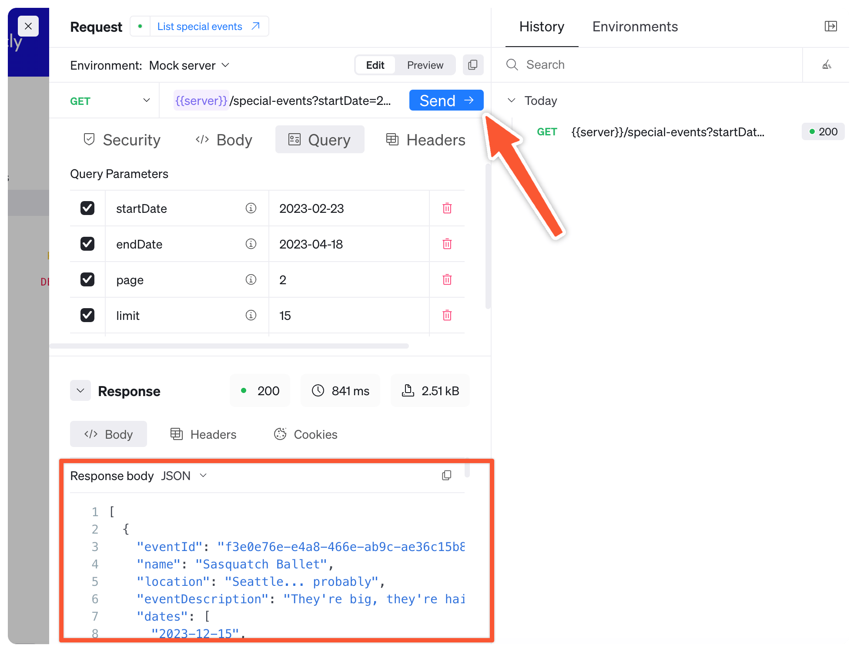
Task: Click the "eventId" line in the response
Action: (301, 547)
